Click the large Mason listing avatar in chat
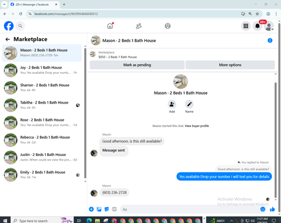Screen dimensions: 281x223 tap(180, 82)
